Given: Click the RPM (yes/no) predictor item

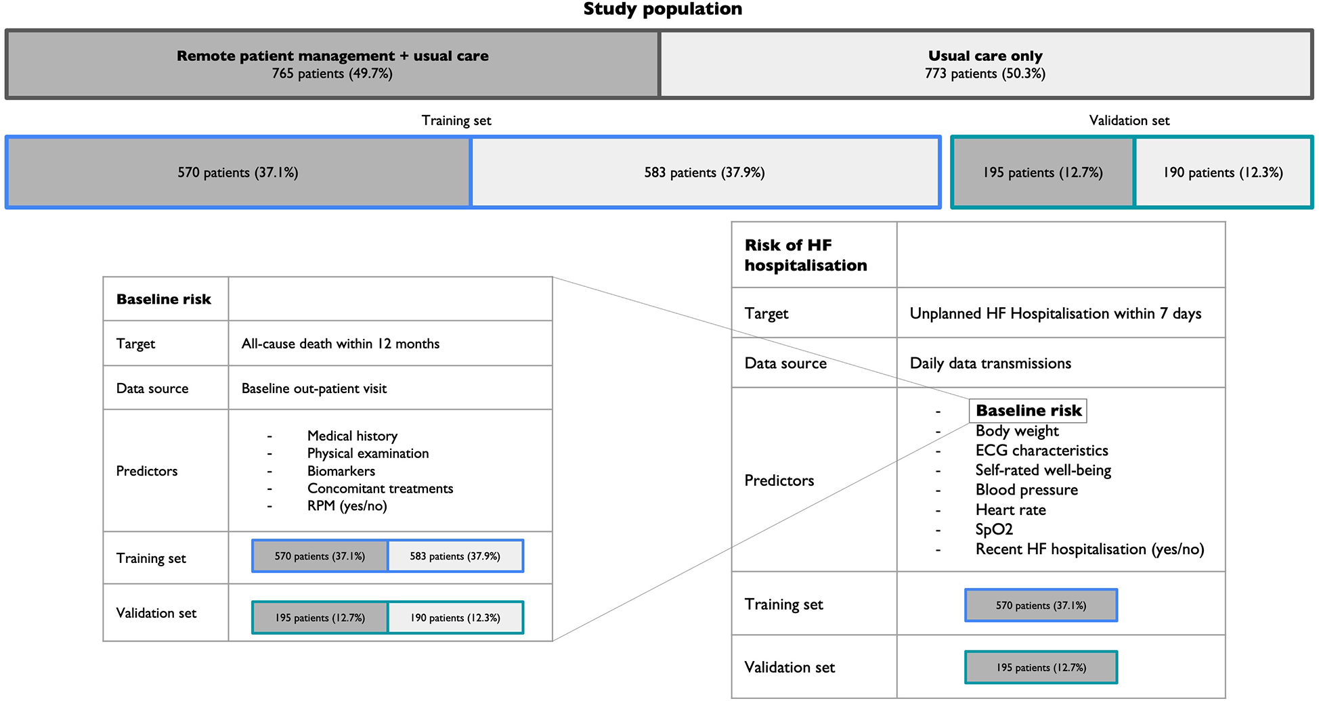Looking at the screenshot, I should (x=347, y=506).
